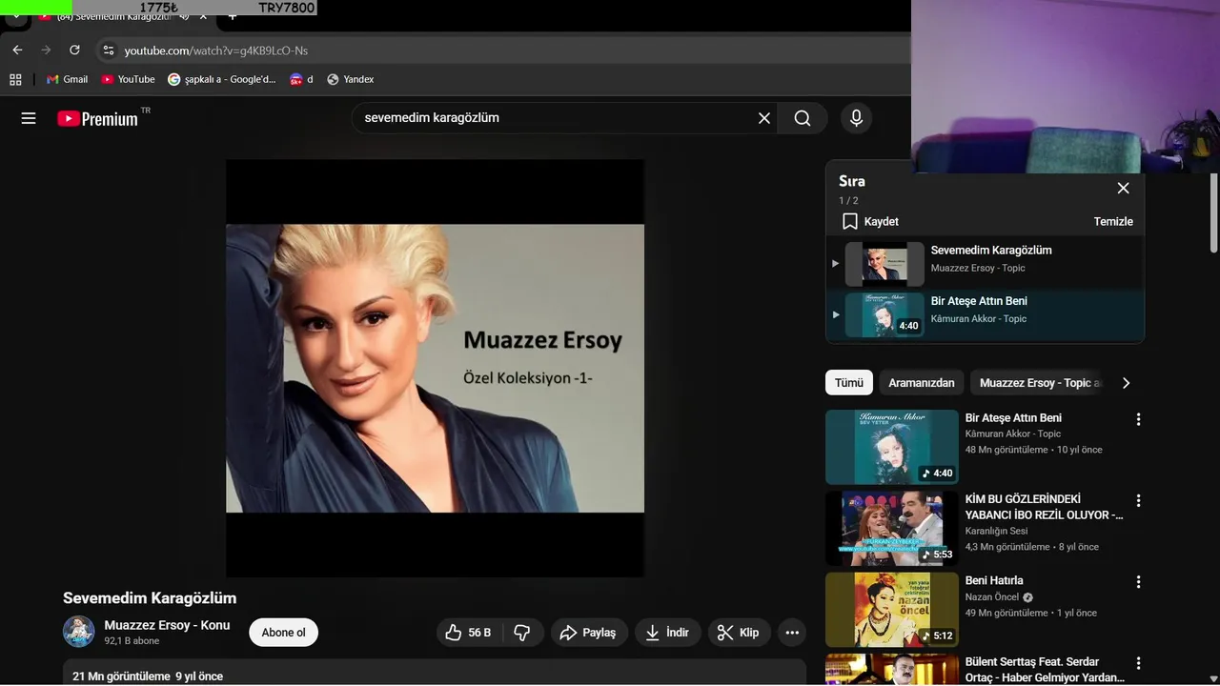Open Bir Ateşe Attın Beni recommended thumbnail
The height and width of the screenshot is (686, 1220).
pyautogui.click(x=892, y=447)
